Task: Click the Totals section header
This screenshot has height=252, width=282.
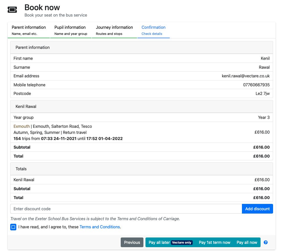Action: point(21,169)
